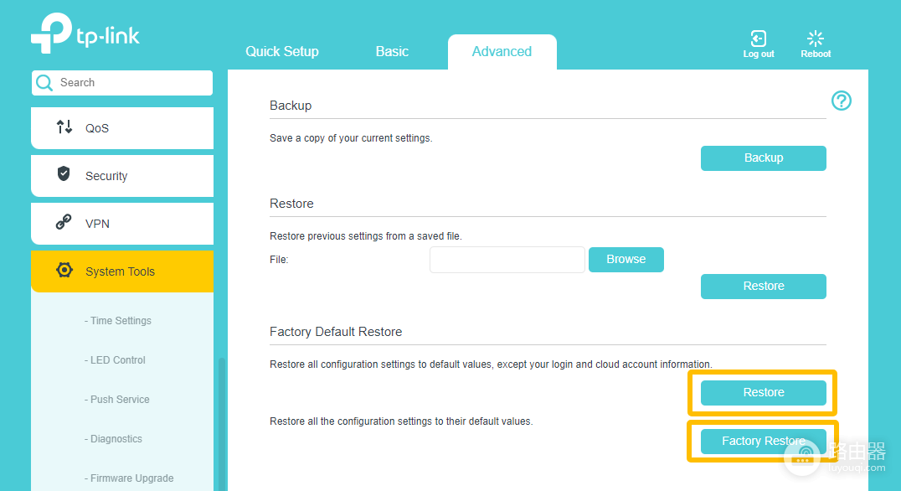Click the QoS arrows icon

[64, 127]
